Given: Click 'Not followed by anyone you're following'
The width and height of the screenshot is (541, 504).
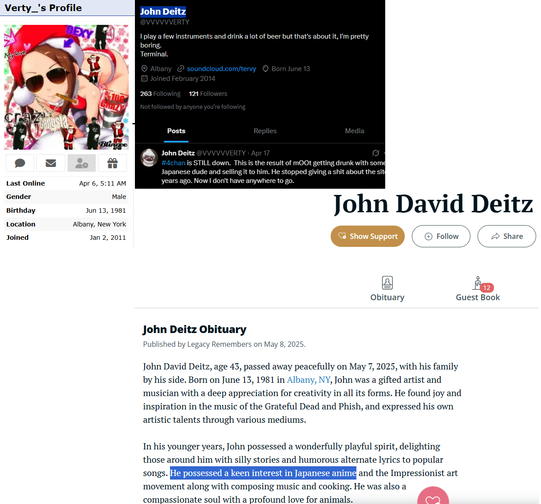Looking at the screenshot, I should click(193, 107).
